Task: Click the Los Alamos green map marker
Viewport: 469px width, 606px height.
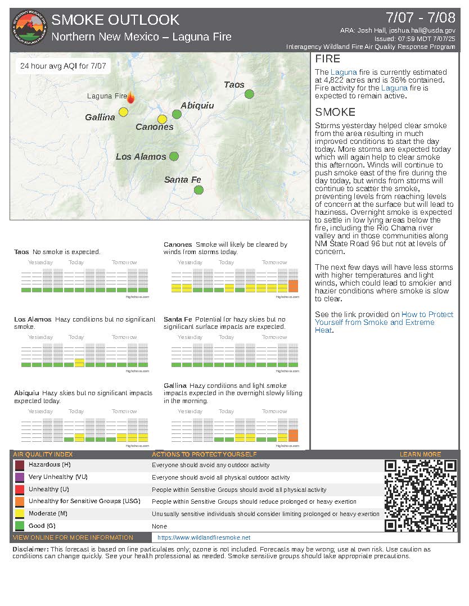Action: [174, 156]
